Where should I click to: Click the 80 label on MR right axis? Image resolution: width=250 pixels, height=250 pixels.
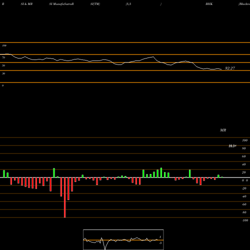[244, 148]
